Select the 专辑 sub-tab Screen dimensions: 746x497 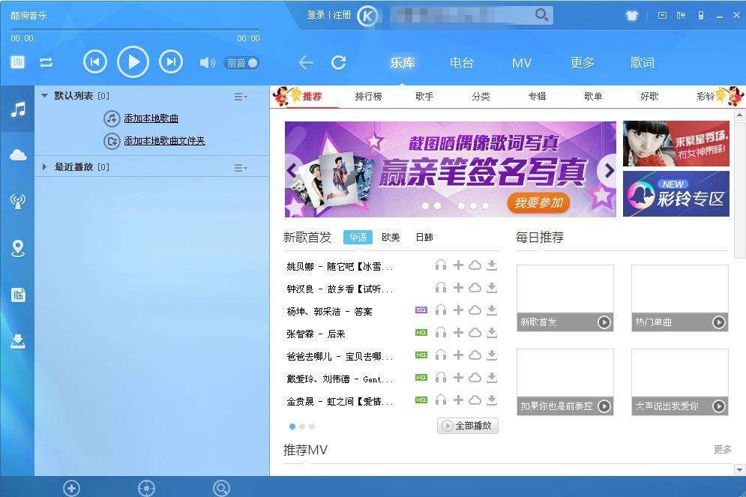(537, 97)
